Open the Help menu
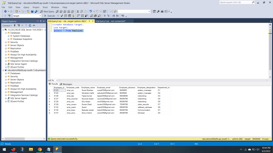 click(65, 7)
